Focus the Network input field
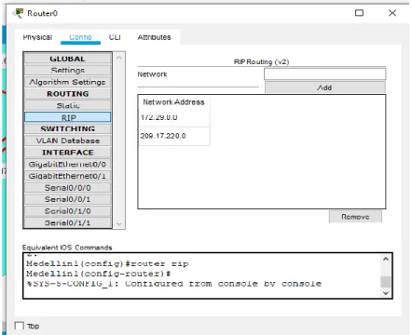412x335 pixels. [x=325, y=74]
